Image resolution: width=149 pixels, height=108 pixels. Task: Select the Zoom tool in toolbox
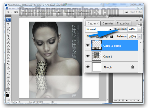click(8, 90)
